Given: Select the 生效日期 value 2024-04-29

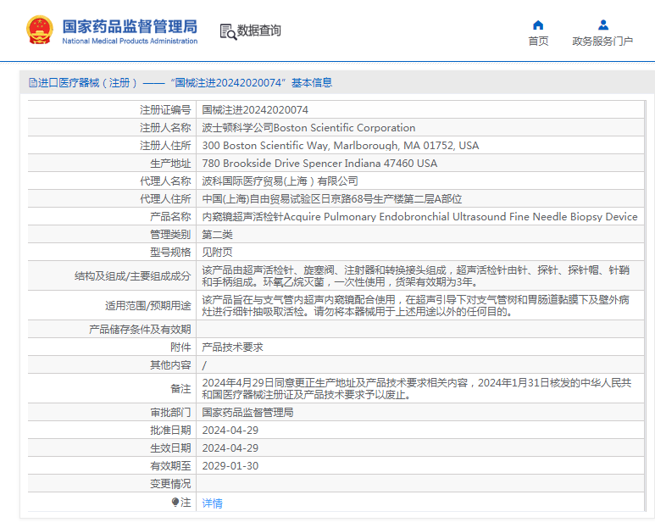Looking at the screenshot, I should click(x=230, y=448).
